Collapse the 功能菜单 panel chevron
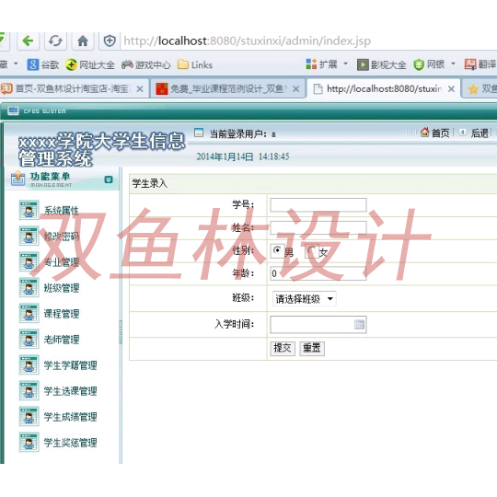The width and height of the screenshot is (497, 497). (109, 179)
